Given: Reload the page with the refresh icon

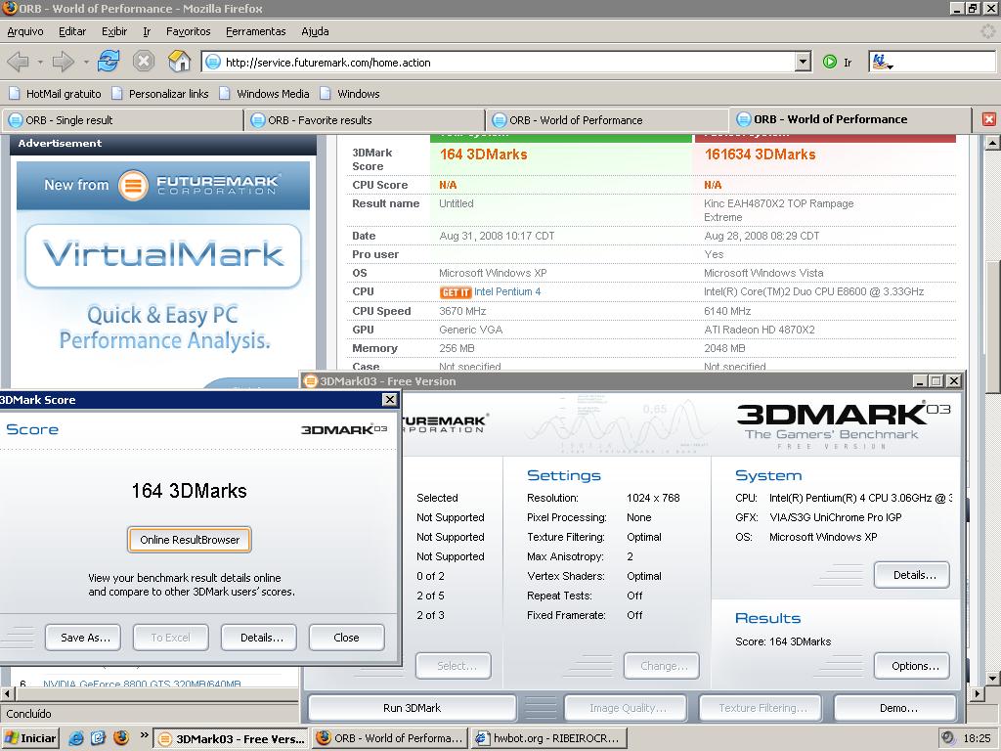Looking at the screenshot, I should (109, 62).
